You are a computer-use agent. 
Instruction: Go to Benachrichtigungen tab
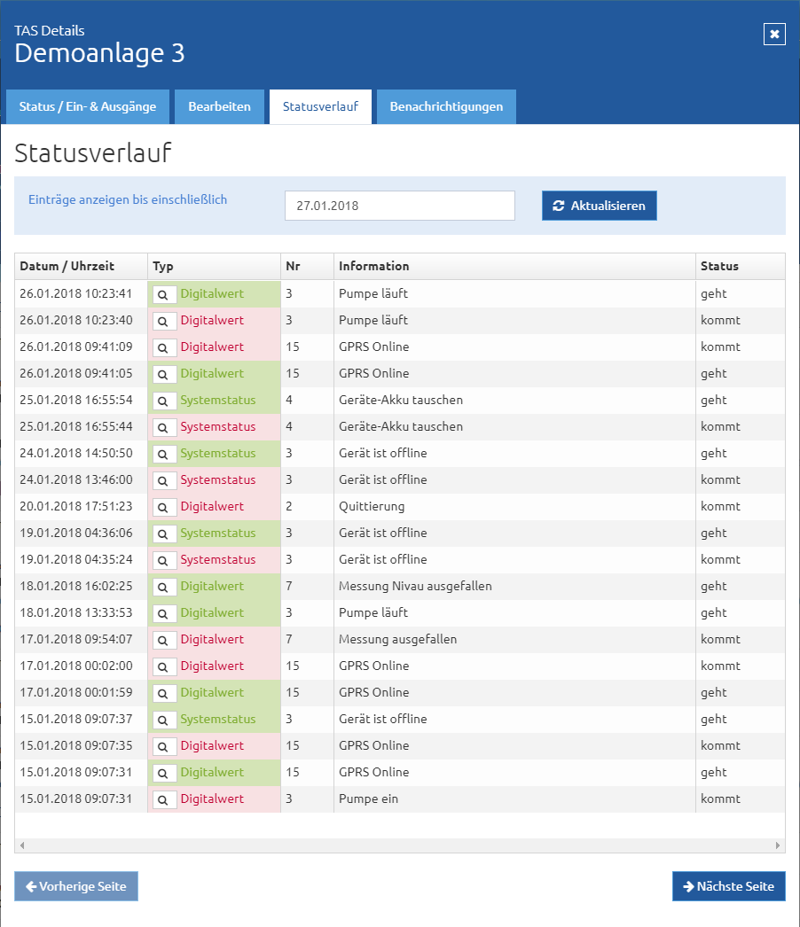[x=446, y=107]
